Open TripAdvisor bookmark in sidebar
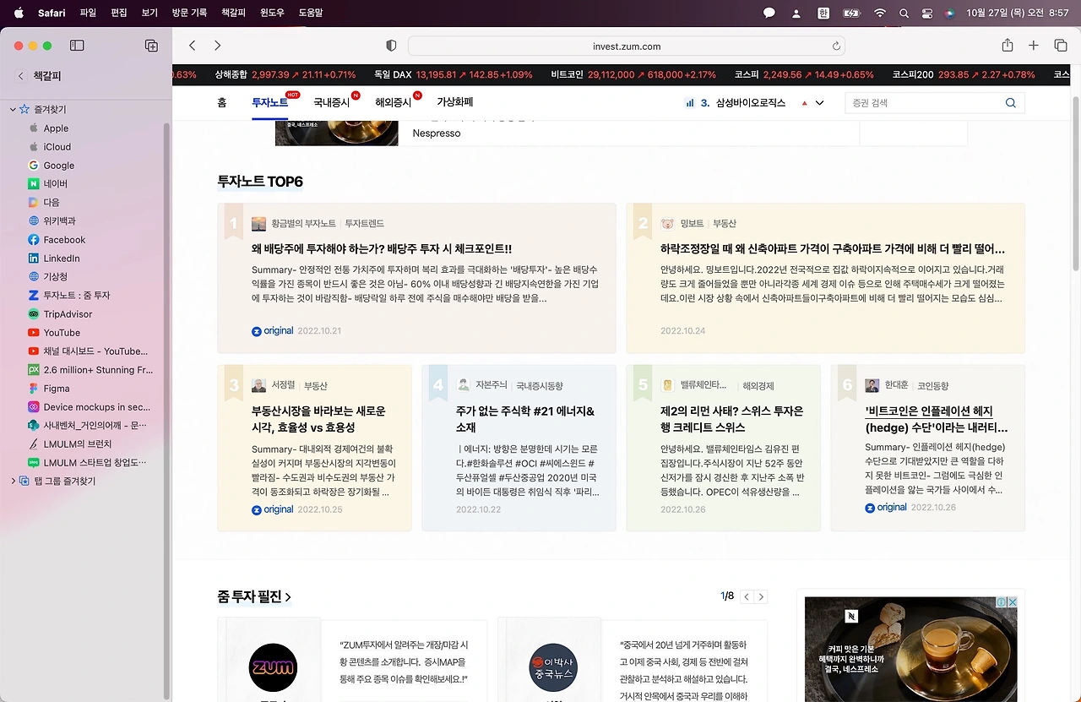The height and width of the screenshot is (702, 1081). tap(68, 314)
